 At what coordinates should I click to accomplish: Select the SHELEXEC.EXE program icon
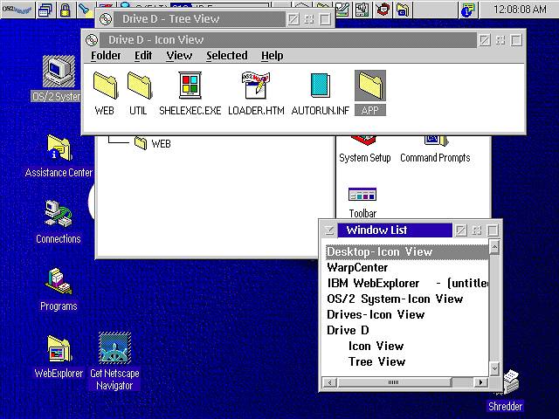click(190, 86)
